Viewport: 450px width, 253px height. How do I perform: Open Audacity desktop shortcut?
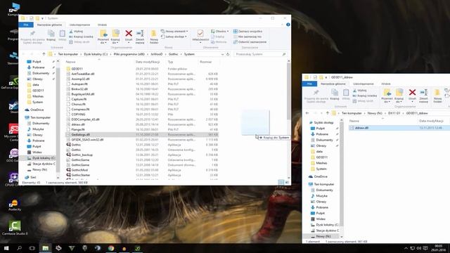coord(14,205)
